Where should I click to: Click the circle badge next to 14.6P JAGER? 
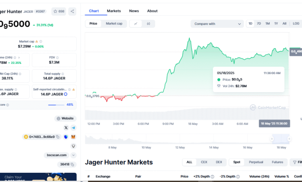65,94
